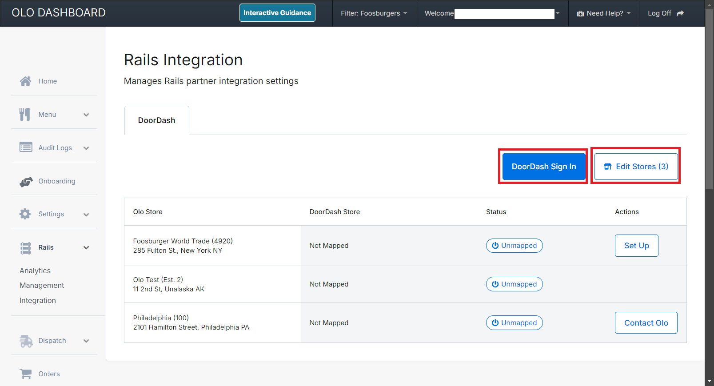Viewport: 714px width, 386px height.
Task: Select the DoorDash tab
Action: tap(157, 120)
